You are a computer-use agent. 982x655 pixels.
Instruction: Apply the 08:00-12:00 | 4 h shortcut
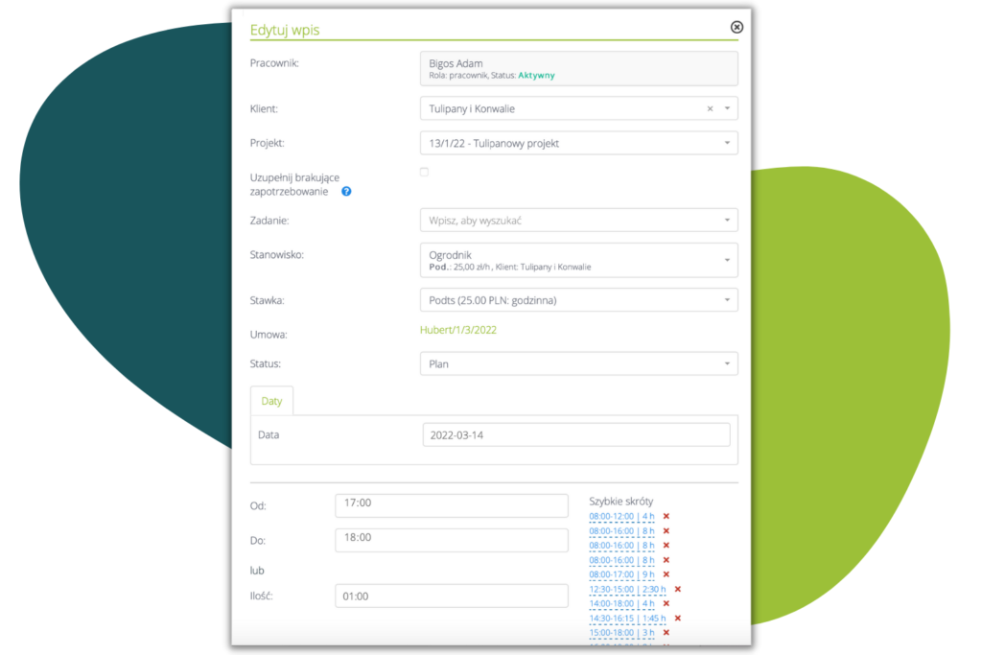pyautogui.click(x=621, y=516)
